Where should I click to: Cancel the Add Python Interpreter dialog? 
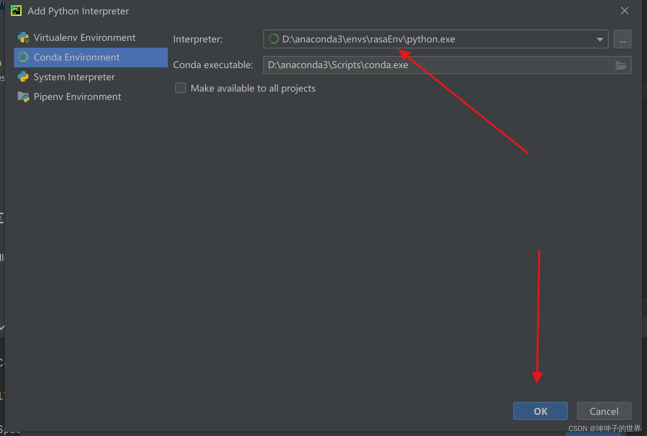tap(604, 411)
